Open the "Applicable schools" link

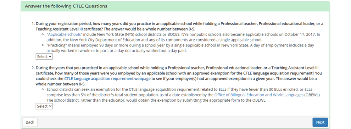coord(65,34)
